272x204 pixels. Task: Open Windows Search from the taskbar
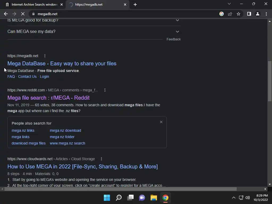(119, 198)
